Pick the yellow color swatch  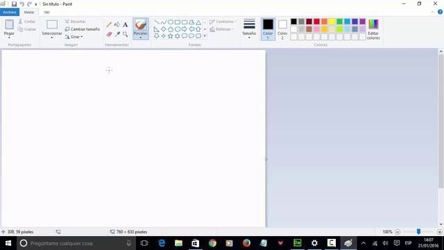coord(332,22)
